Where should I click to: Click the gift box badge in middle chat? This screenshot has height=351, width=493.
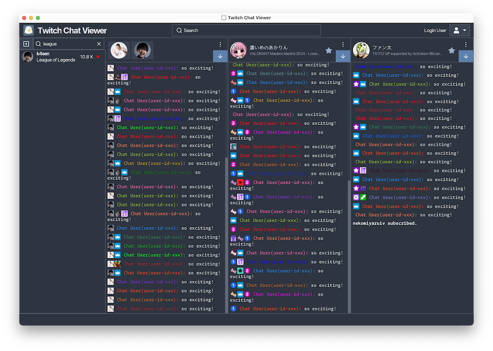pyautogui.click(x=234, y=238)
